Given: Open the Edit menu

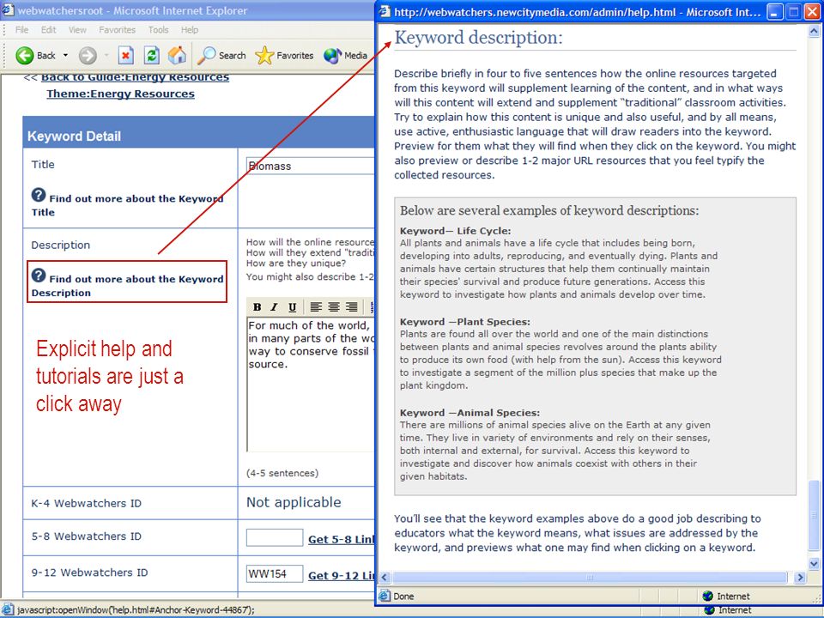Looking at the screenshot, I should pos(48,30).
